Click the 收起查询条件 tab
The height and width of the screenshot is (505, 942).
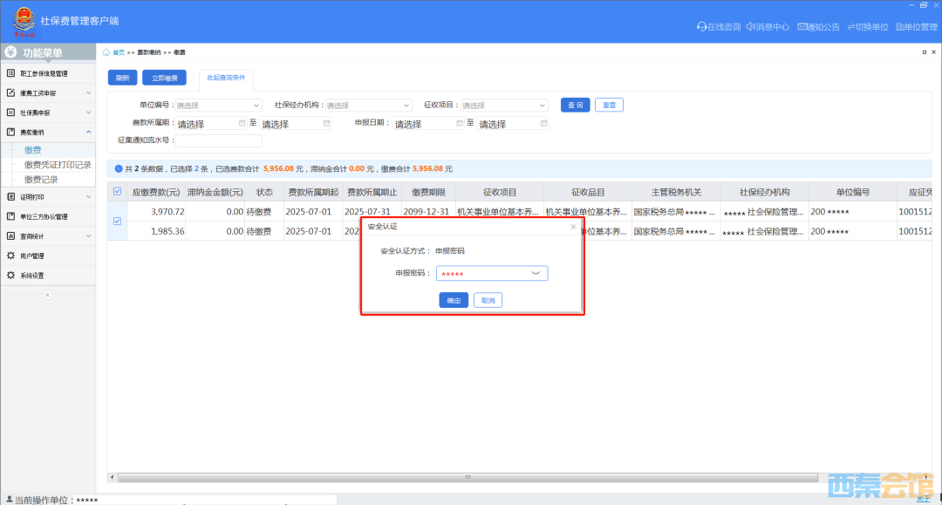pyautogui.click(x=226, y=78)
